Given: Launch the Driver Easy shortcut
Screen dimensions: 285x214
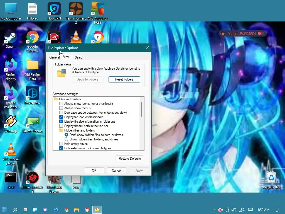Looking at the screenshot, I should point(33,96).
